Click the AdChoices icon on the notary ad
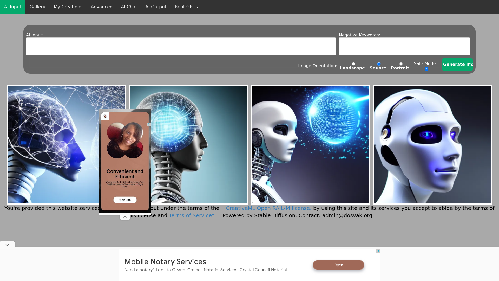The width and height of the screenshot is (499, 281). [149, 125]
